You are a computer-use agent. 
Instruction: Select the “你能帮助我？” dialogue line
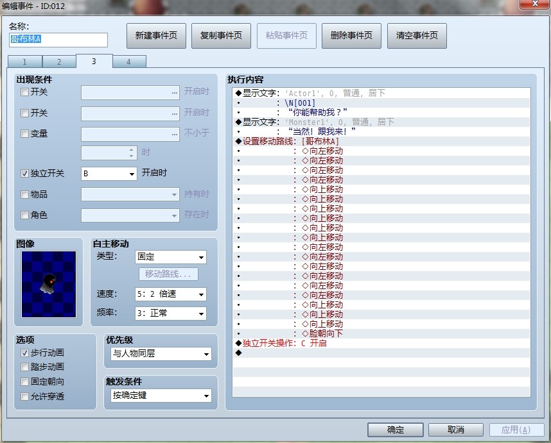[381, 112]
